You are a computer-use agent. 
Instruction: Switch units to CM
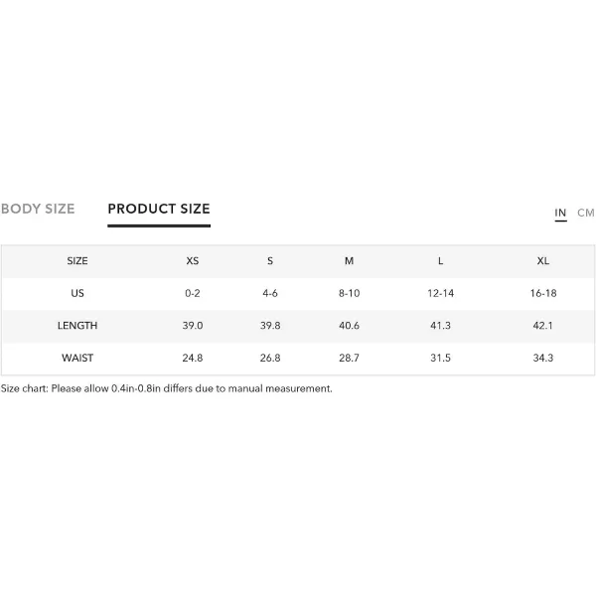click(585, 213)
